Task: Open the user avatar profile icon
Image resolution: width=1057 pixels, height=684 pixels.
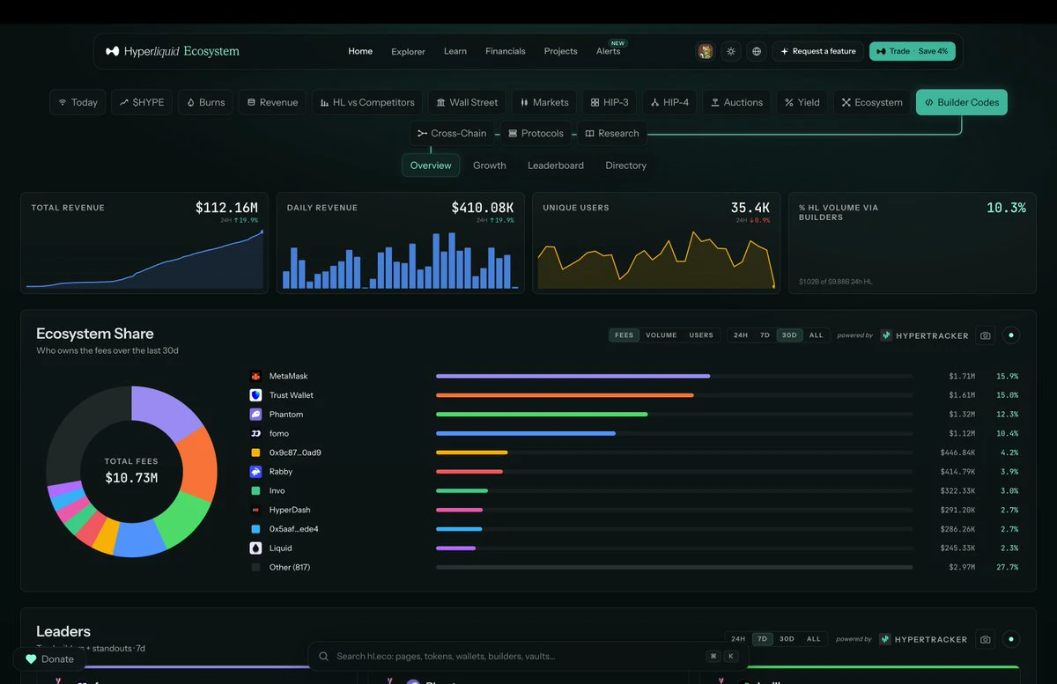Action: [x=706, y=51]
